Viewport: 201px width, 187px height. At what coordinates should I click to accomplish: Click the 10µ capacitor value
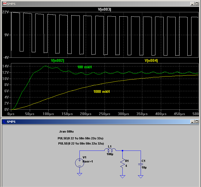click(x=144, y=167)
